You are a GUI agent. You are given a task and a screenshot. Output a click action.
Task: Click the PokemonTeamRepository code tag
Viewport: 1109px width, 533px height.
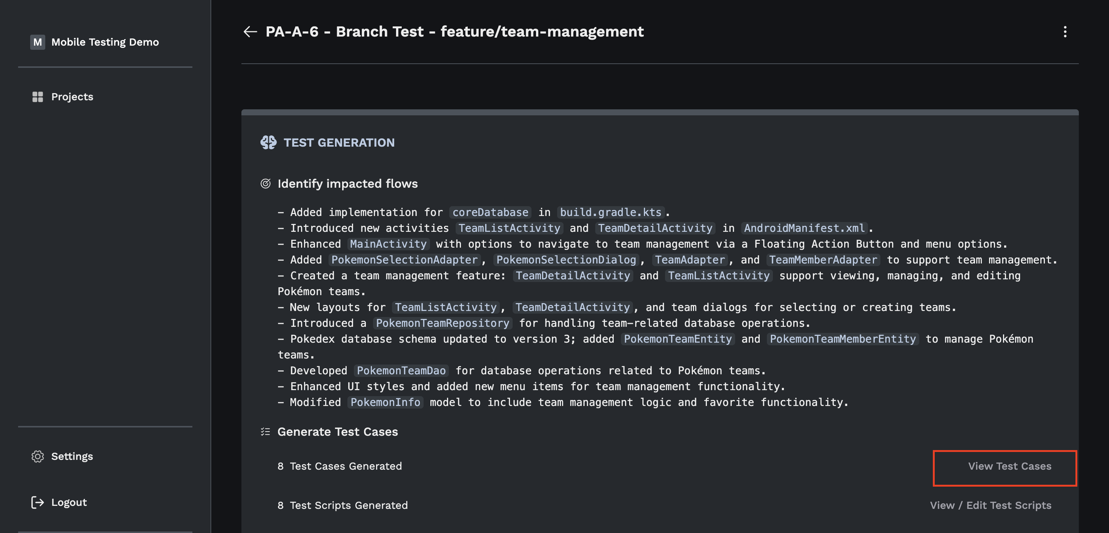click(x=442, y=323)
